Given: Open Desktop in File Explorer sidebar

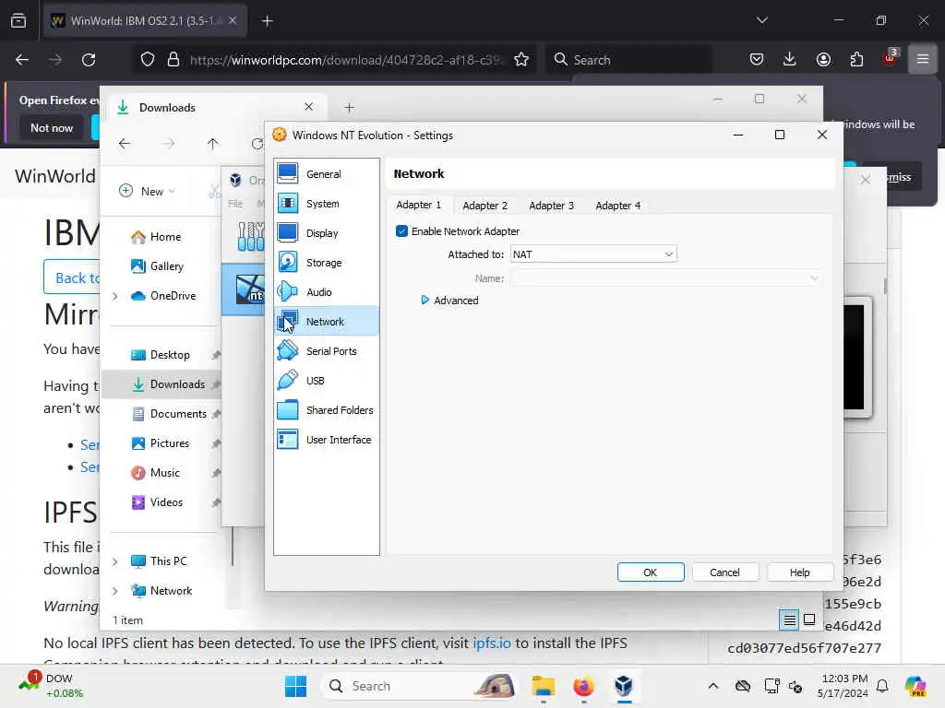Looking at the screenshot, I should pos(161,355).
